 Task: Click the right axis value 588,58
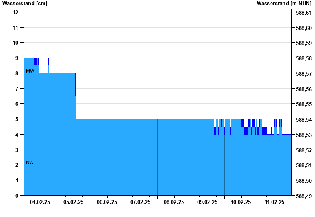click(x=304, y=58)
